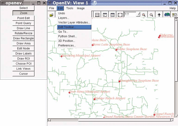Click the Deer River Municipal Airport point

coord(69,92)
